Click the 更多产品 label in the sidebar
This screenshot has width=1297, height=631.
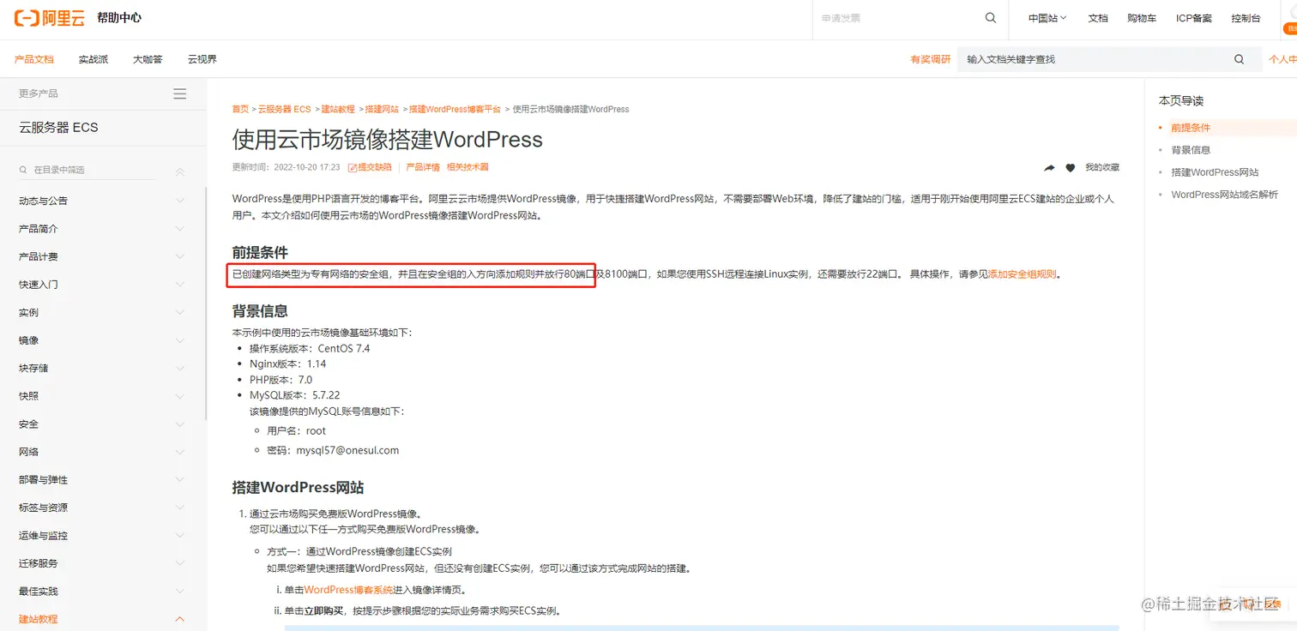pyautogui.click(x=39, y=93)
